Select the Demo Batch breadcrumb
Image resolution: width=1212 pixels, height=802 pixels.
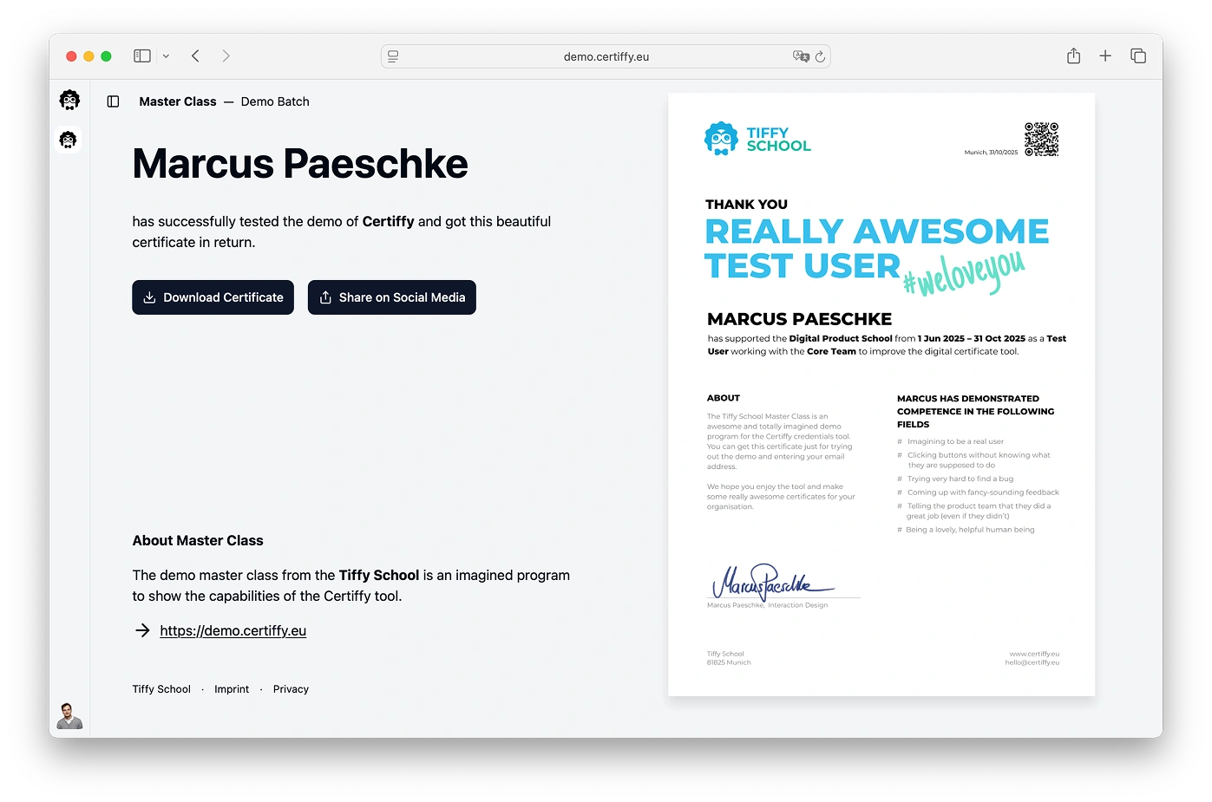point(275,101)
